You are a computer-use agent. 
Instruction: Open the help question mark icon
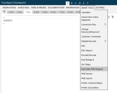(108, 17)
